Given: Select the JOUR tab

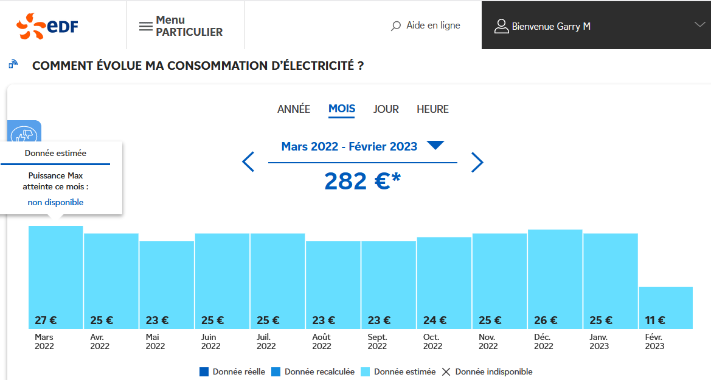Looking at the screenshot, I should coord(386,109).
